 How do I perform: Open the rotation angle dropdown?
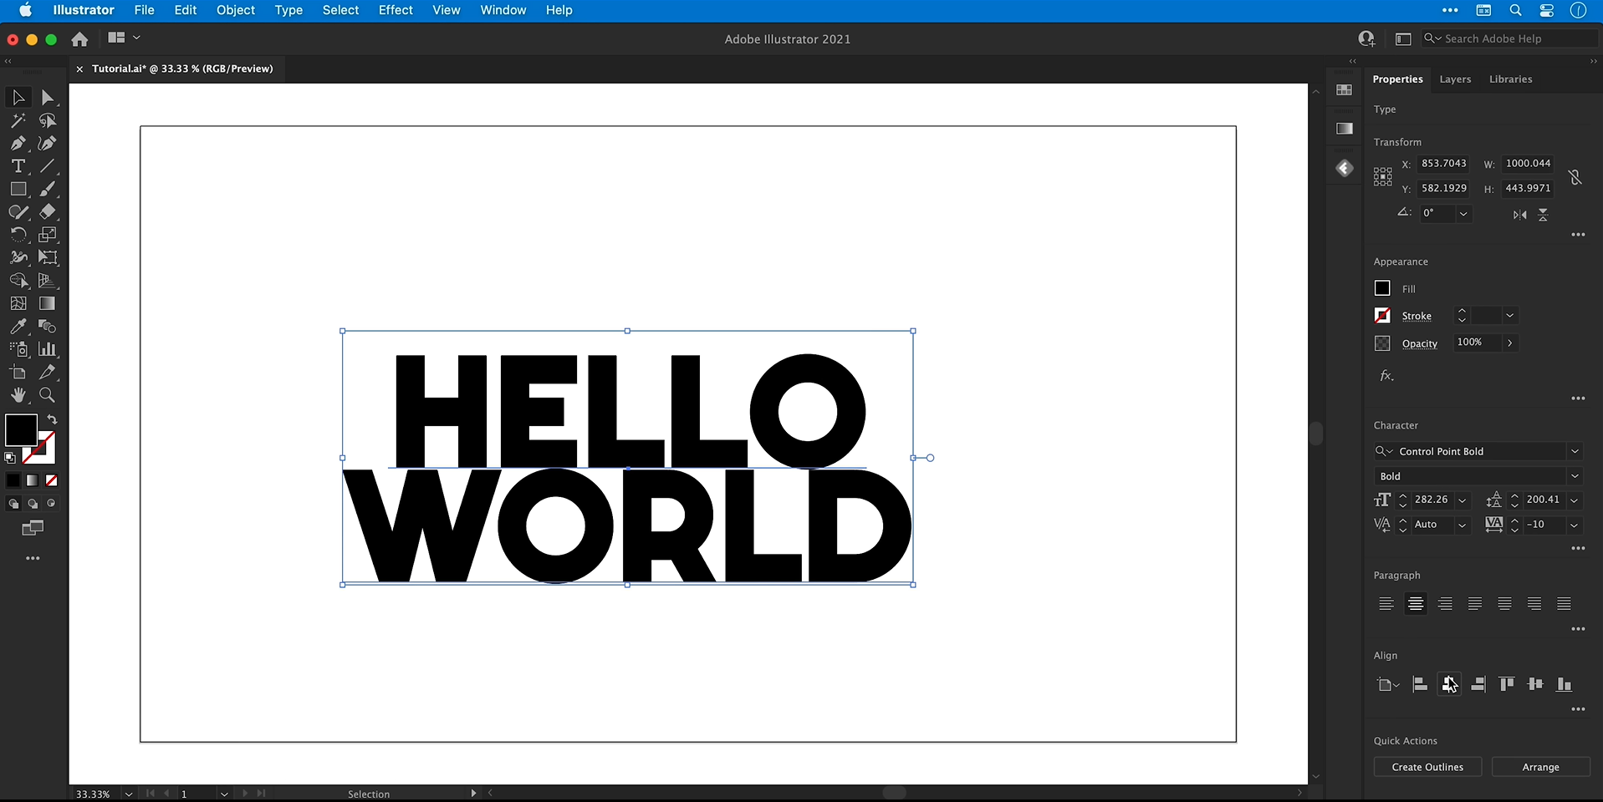1463,214
